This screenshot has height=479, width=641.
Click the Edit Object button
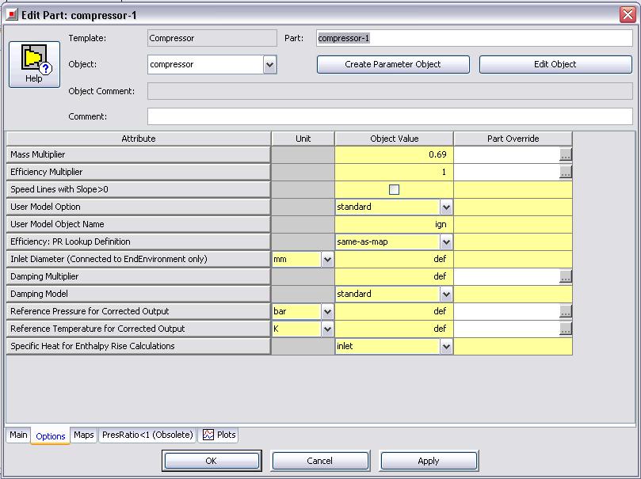coord(555,64)
